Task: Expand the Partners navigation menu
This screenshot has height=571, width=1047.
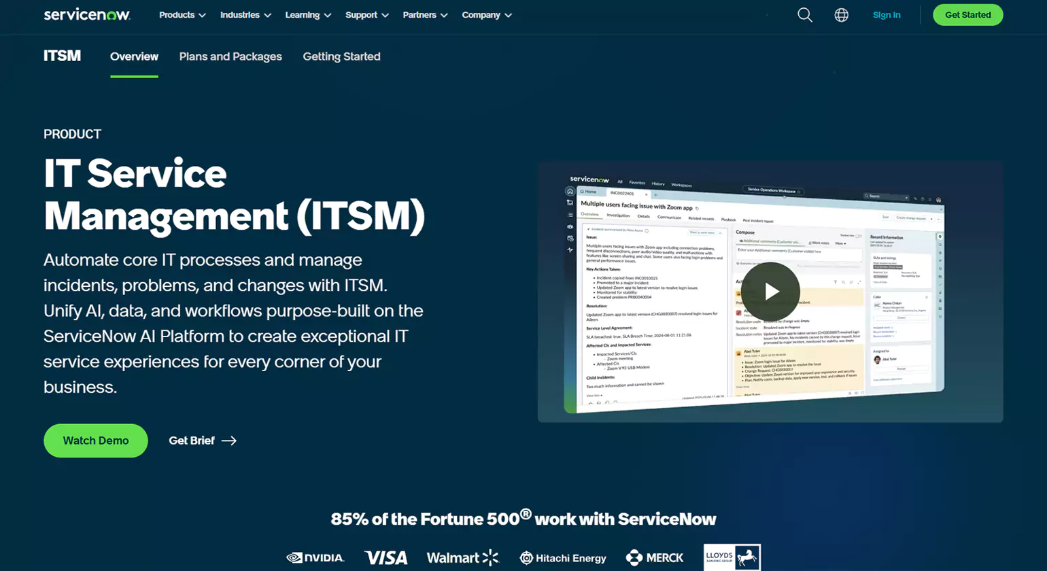Action: pos(425,15)
